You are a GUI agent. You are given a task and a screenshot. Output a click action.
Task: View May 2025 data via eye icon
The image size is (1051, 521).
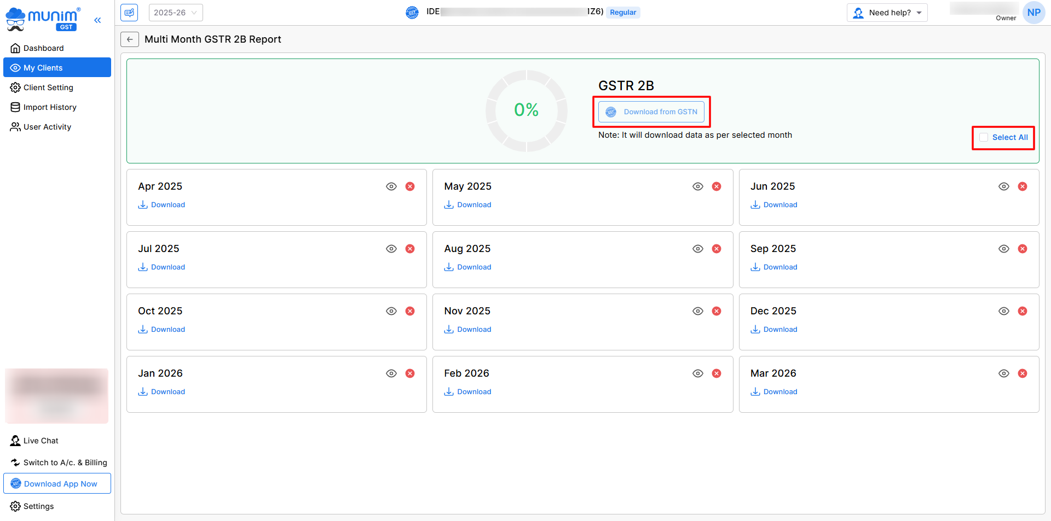tap(697, 186)
